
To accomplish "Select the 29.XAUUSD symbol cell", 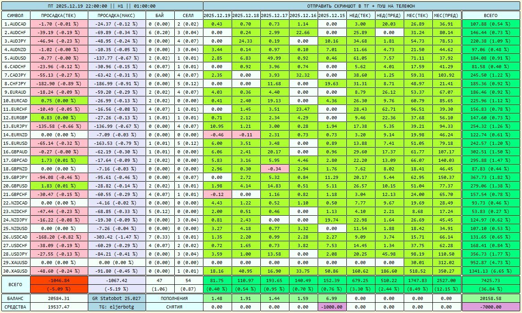I will (x=16, y=262).
